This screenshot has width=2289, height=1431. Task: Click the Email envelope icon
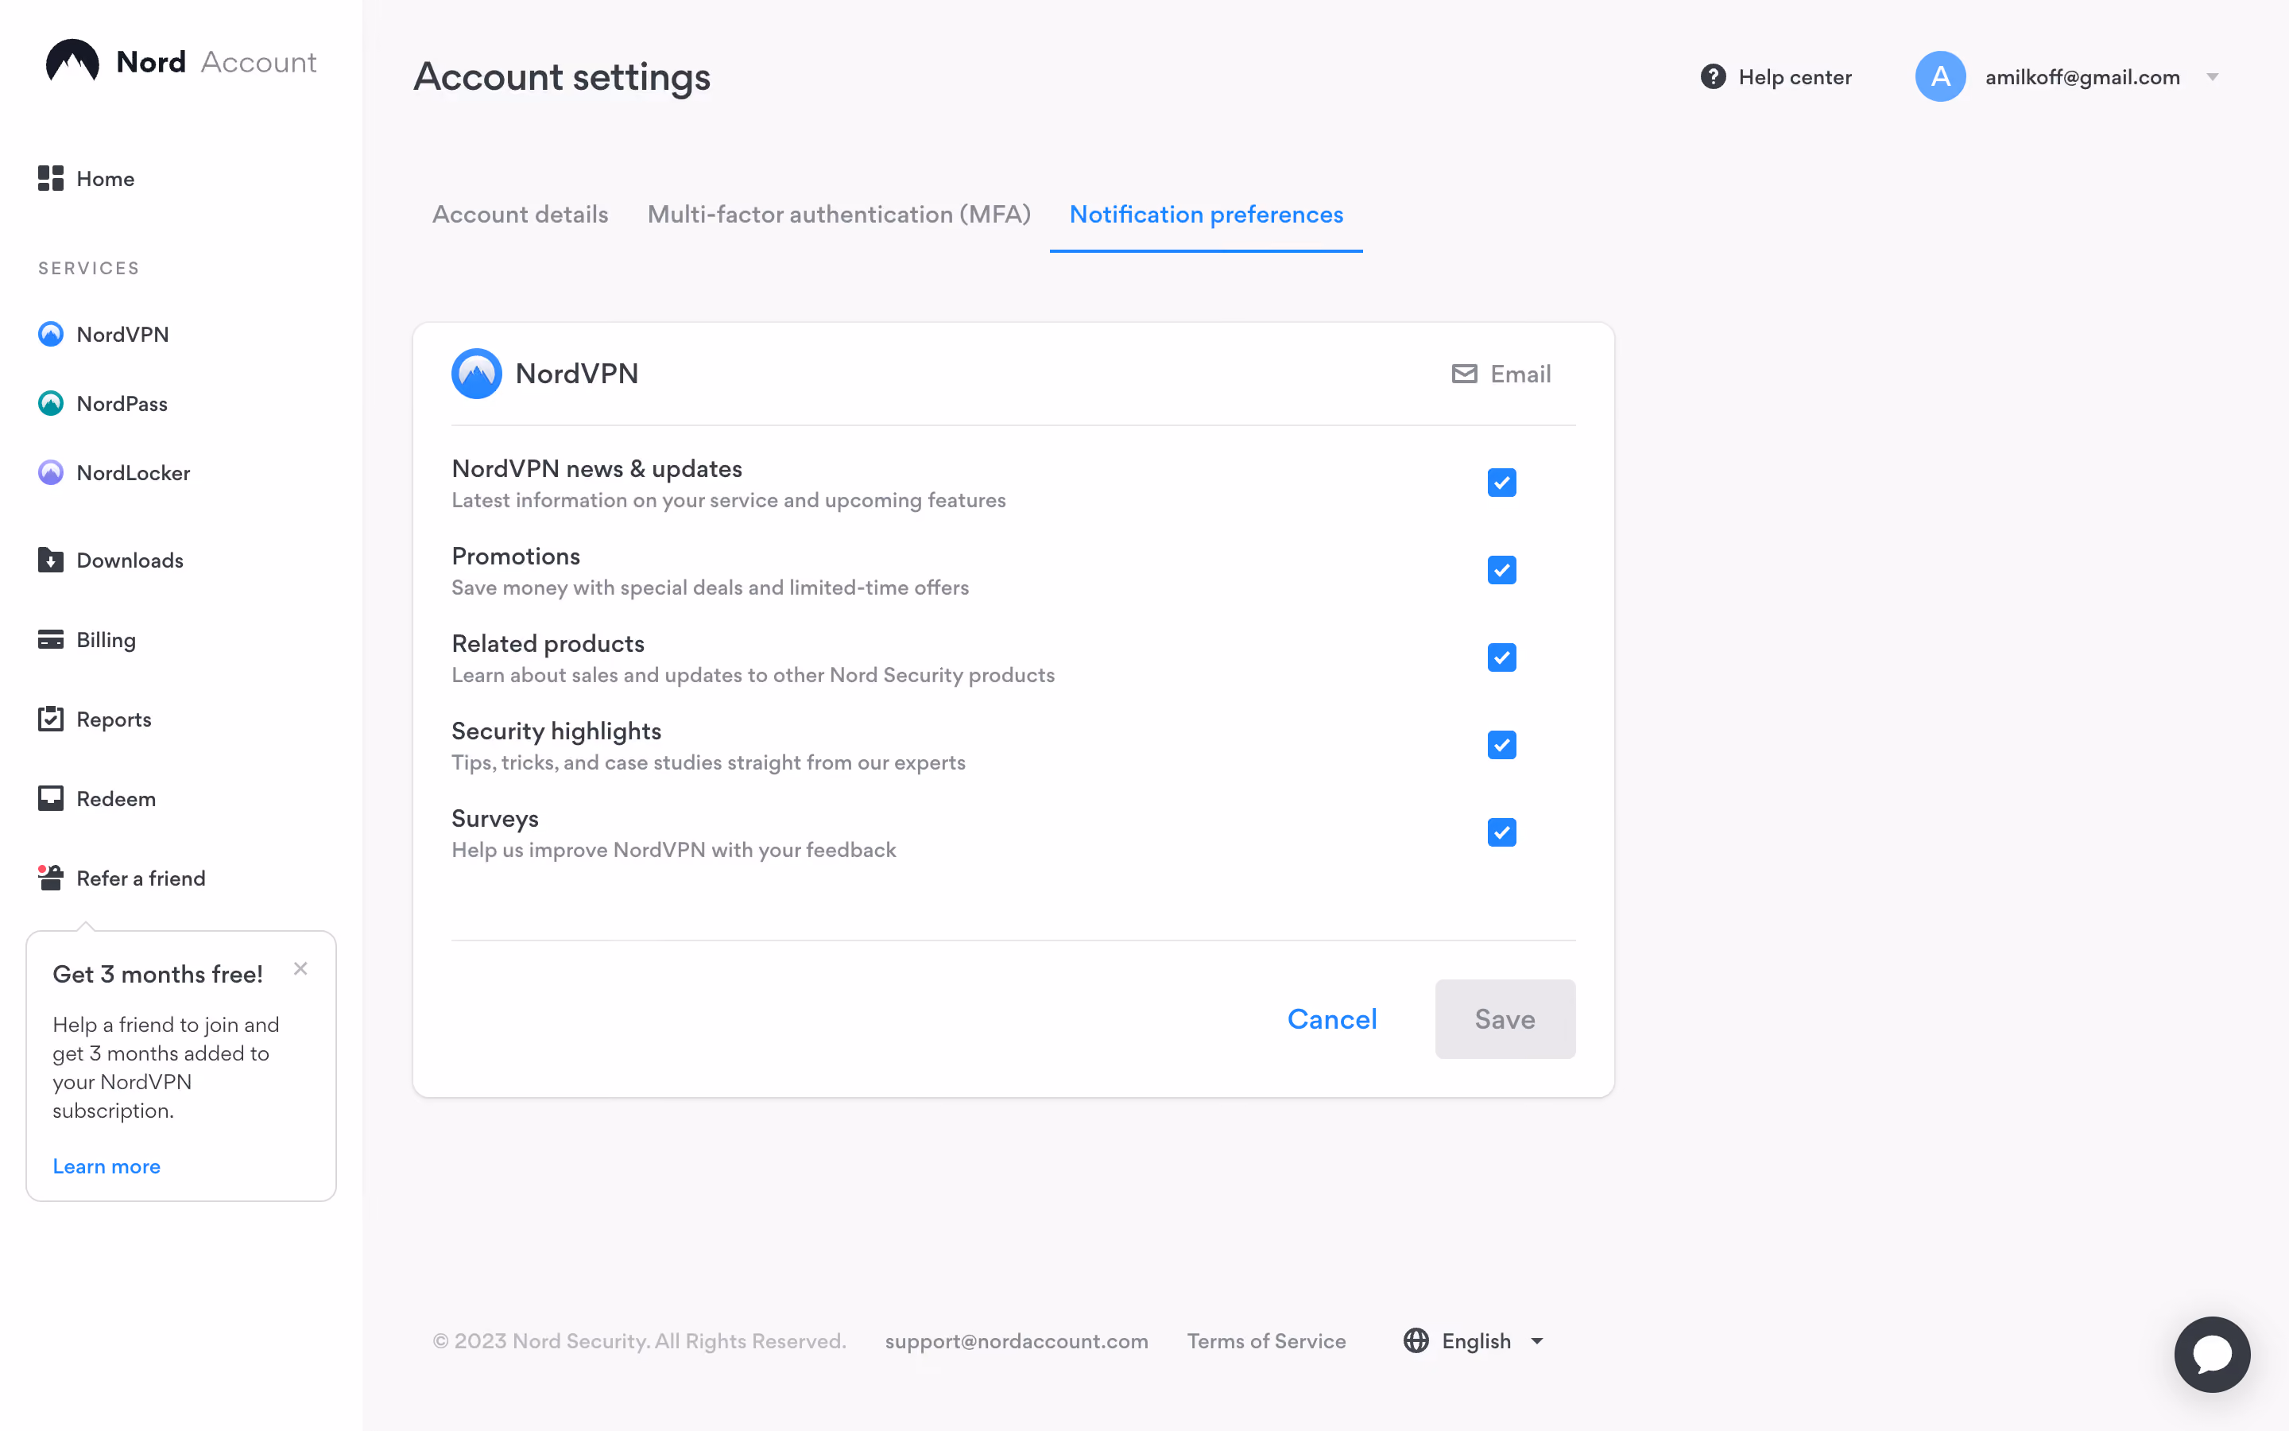coord(1464,374)
